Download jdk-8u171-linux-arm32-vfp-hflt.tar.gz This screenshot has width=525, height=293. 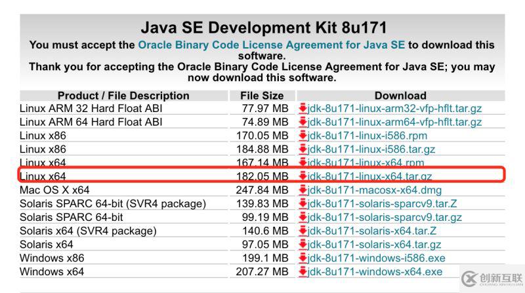394,108
